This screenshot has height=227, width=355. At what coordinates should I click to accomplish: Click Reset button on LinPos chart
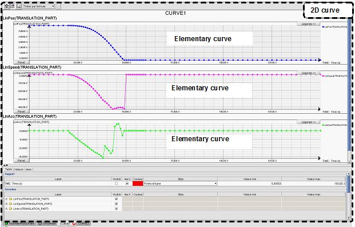[22, 62]
